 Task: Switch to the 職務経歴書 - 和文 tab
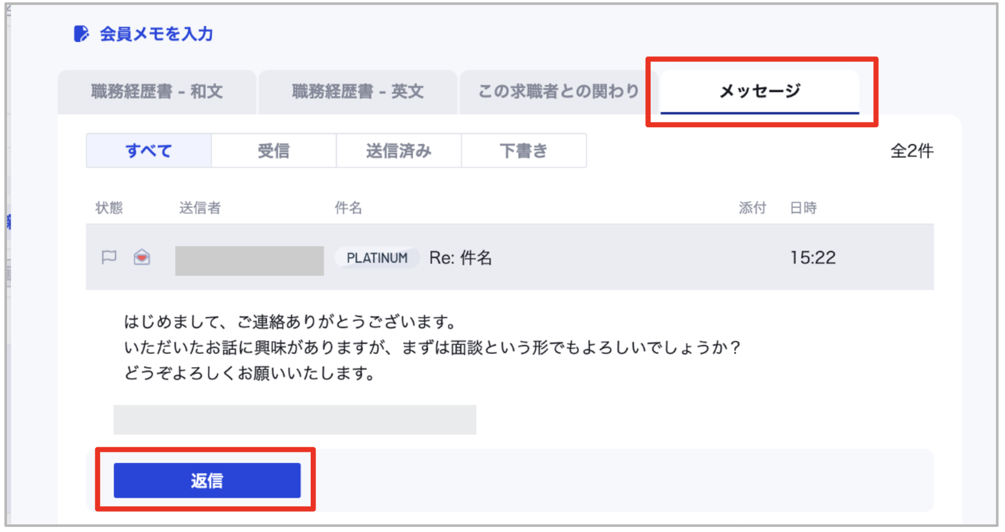coord(157,91)
